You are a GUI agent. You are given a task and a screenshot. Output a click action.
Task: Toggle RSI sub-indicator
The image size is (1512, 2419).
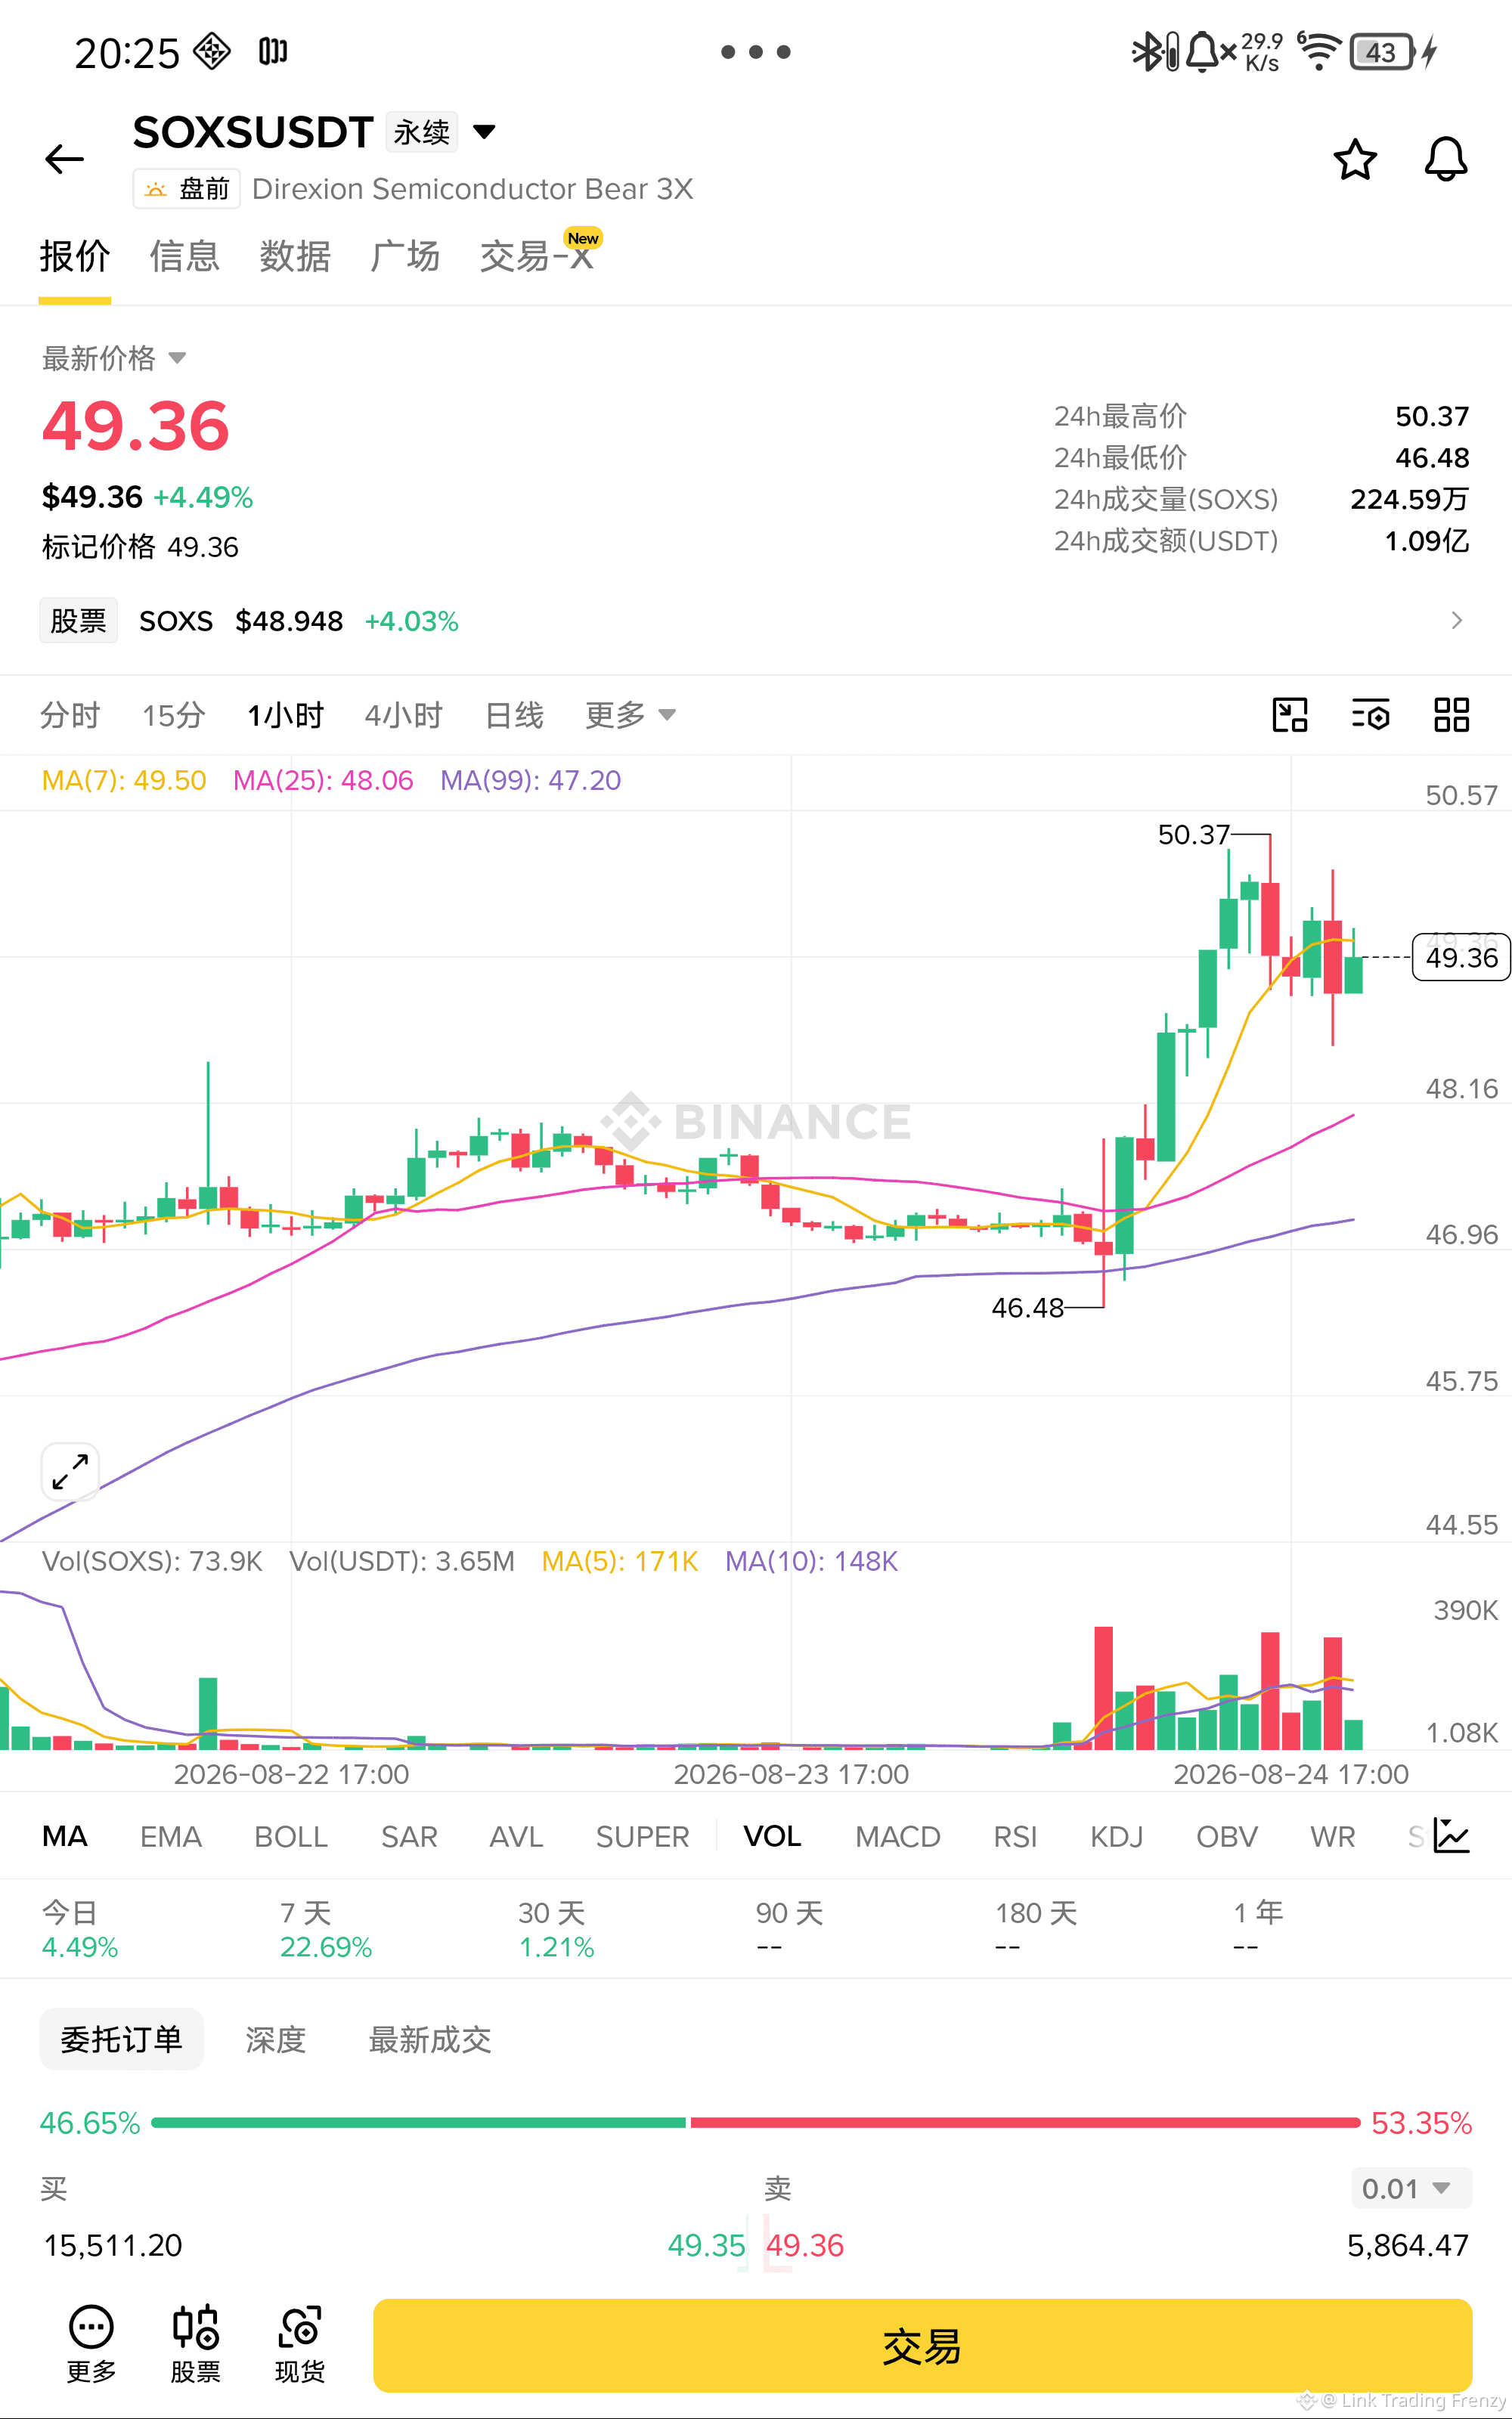point(1015,1836)
